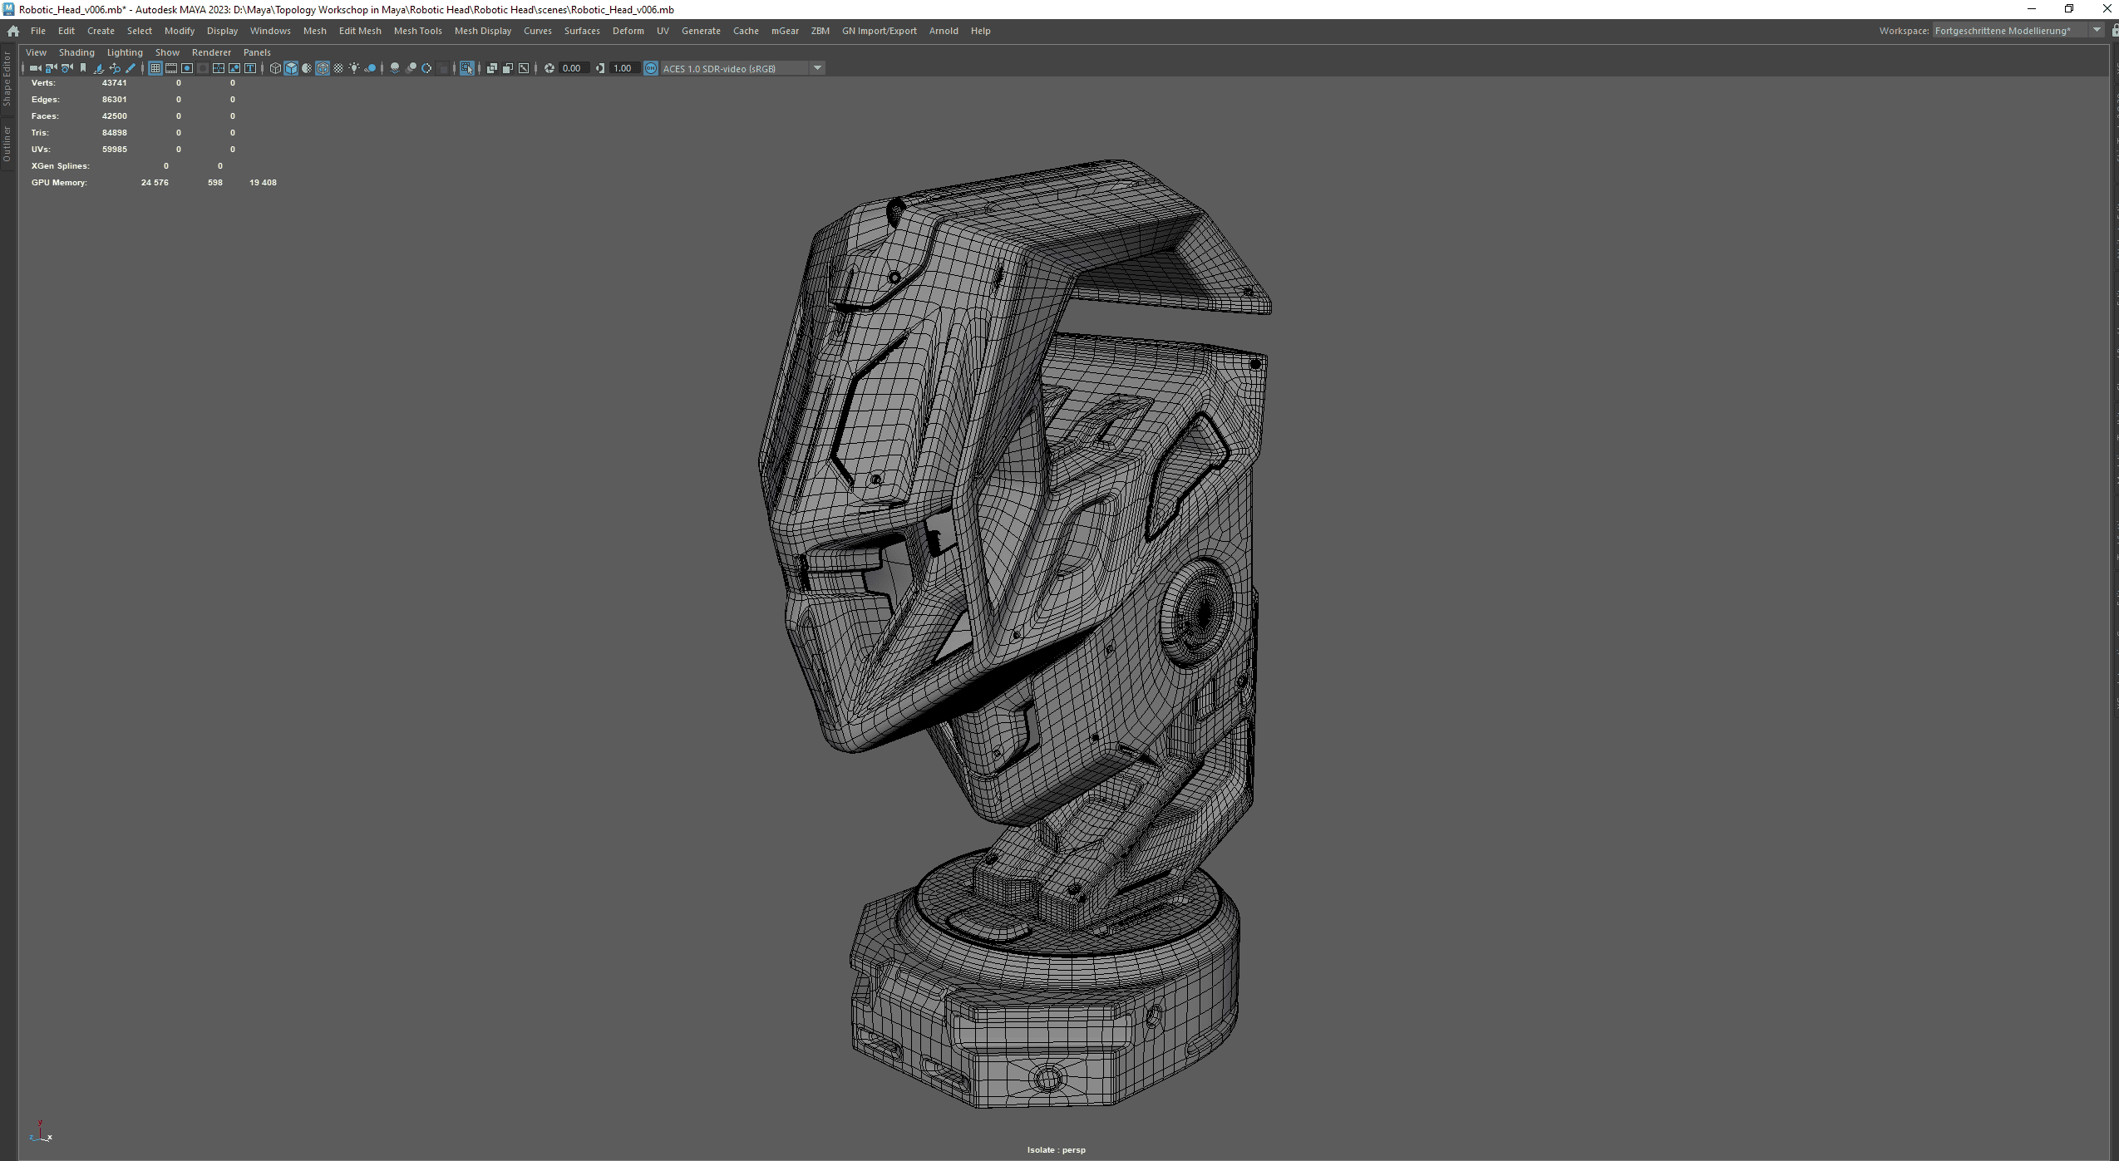
Task: Click the Bookmarks icon in panel toolbar
Action: point(83,68)
